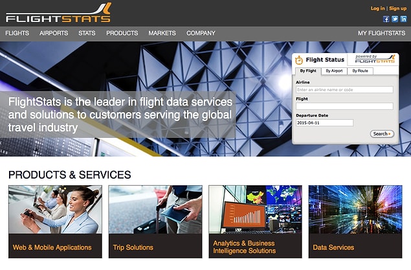Viewport: 411px width, 270px height.
Task: Click the Search button in Flight Status
Action: tap(382, 133)
